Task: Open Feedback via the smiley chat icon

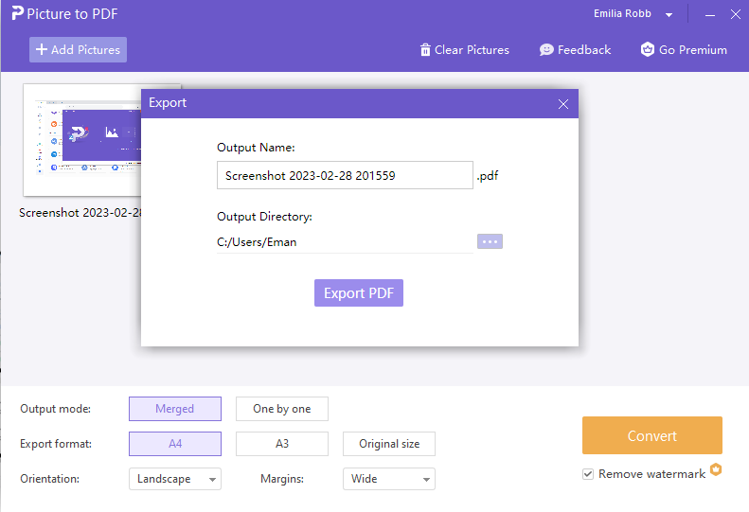Action: click(x=546, y=49)
